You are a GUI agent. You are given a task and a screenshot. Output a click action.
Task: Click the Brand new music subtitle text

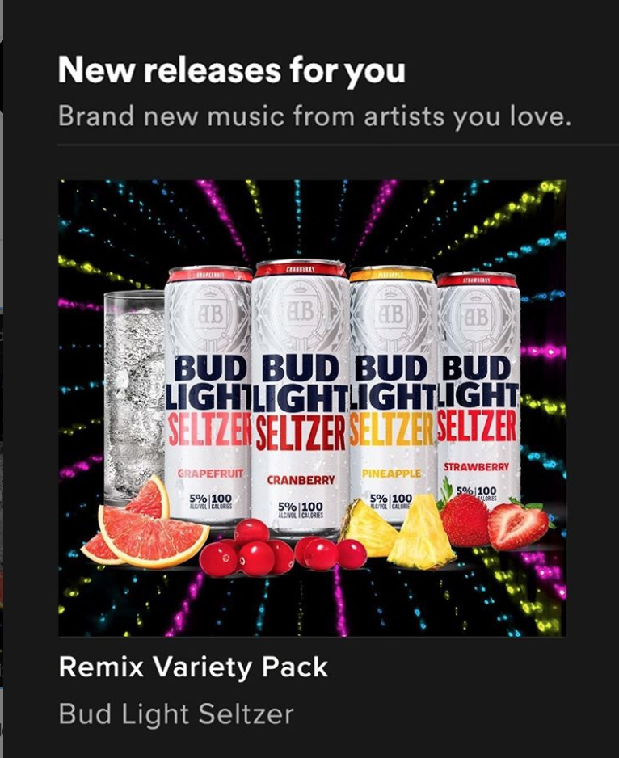[x=315, y=116]
